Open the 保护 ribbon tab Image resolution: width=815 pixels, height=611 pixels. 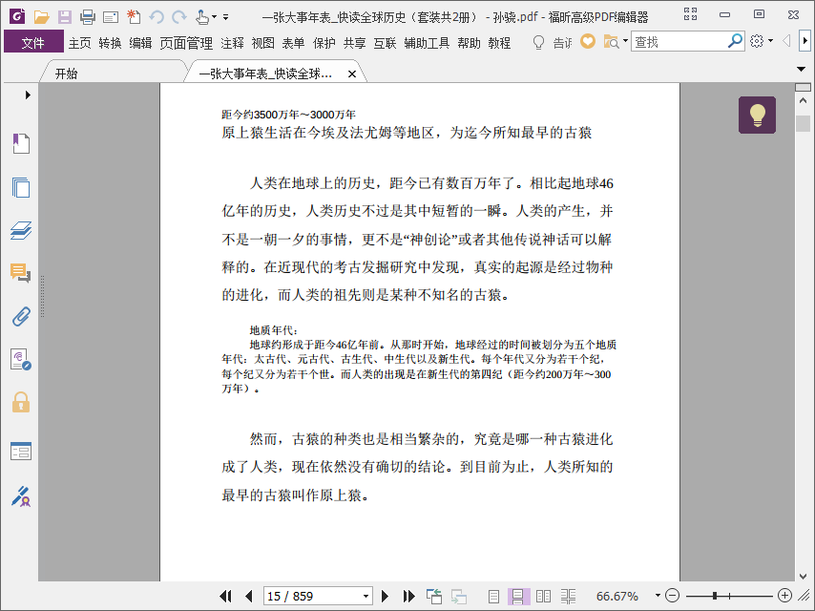pos(324,43)
